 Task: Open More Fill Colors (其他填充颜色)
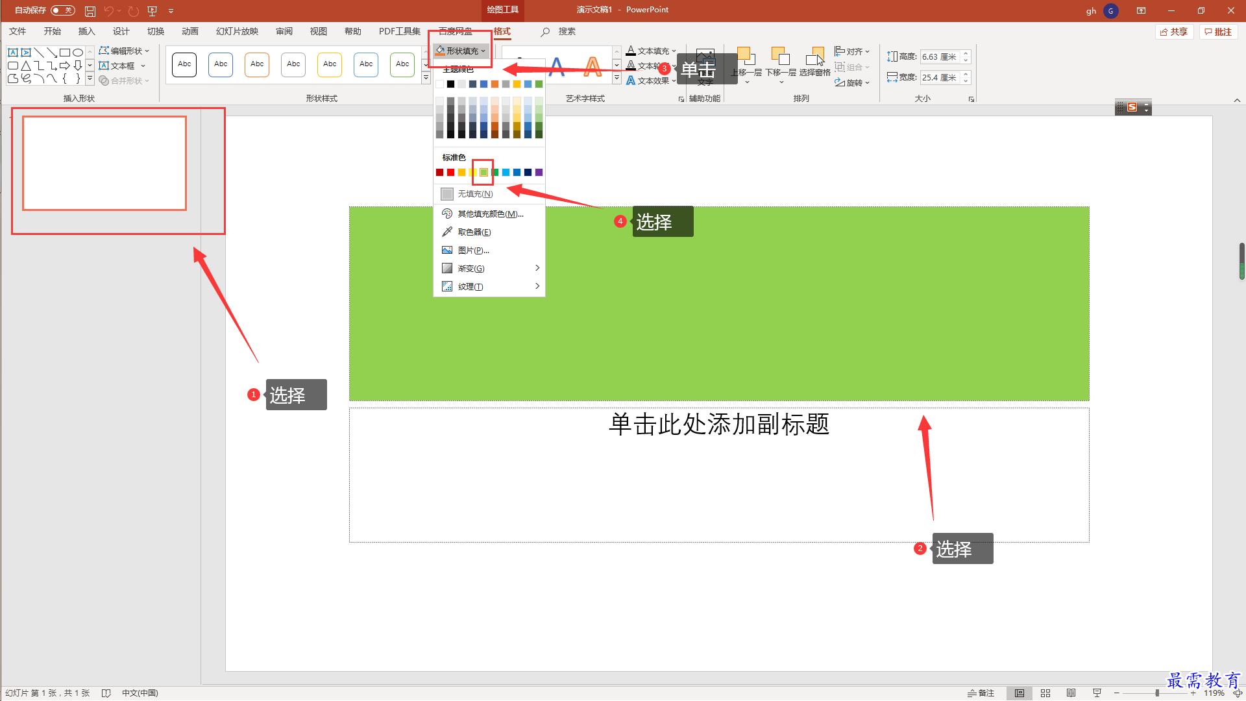pos(489,214)
